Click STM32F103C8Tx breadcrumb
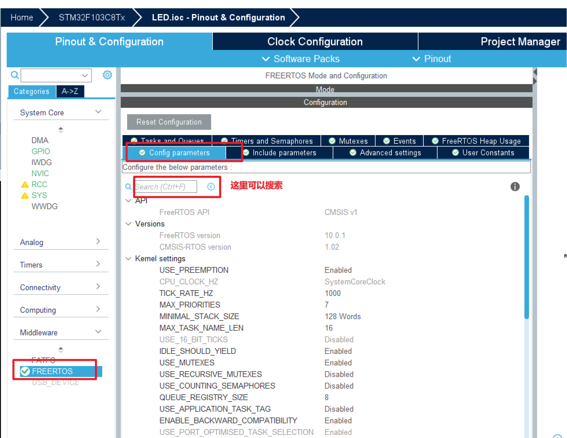The width and height of the screenshot is (567, 438). (92, 18)
